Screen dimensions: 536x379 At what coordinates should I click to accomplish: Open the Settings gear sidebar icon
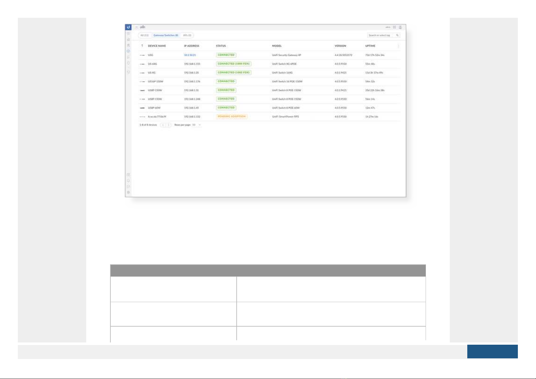(x=129, y=193)
